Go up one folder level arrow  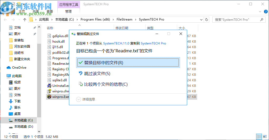pyautogui.click(x=25, y=19)
